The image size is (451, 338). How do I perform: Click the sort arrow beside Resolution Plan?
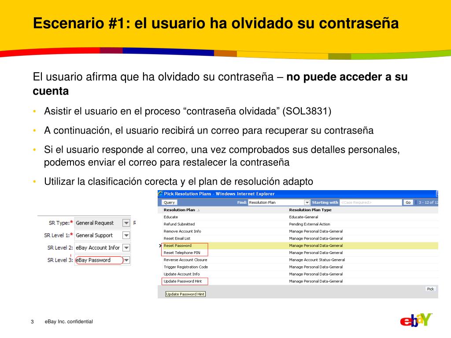pyautogui.click(x=198, y=210)
